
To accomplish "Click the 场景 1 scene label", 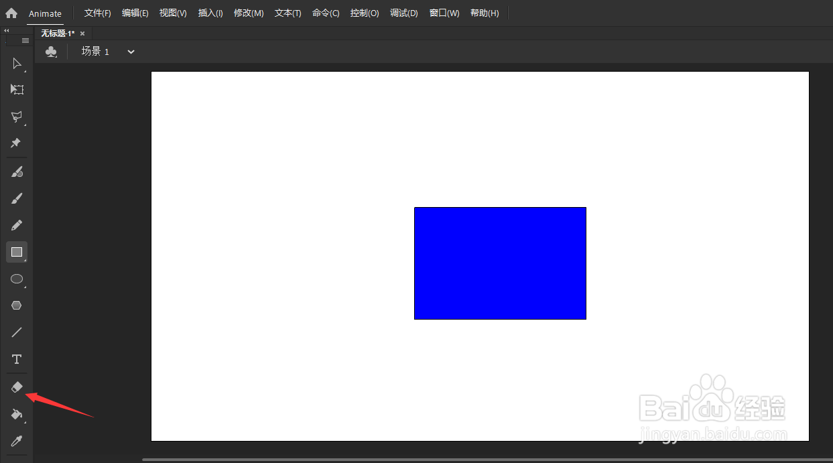I will pos(95,52).
